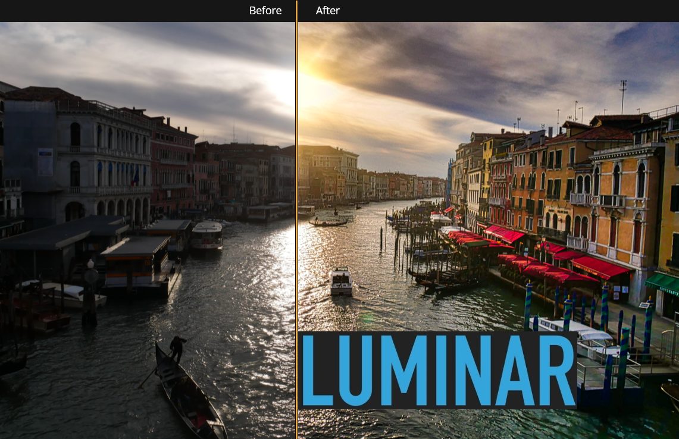Click the green awning at After right edge

coord(663,283)
